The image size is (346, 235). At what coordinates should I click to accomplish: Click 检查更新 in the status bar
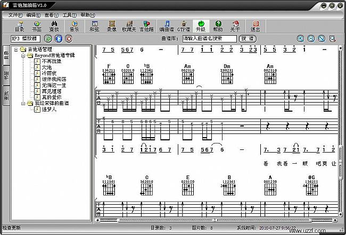coord(12,228)
